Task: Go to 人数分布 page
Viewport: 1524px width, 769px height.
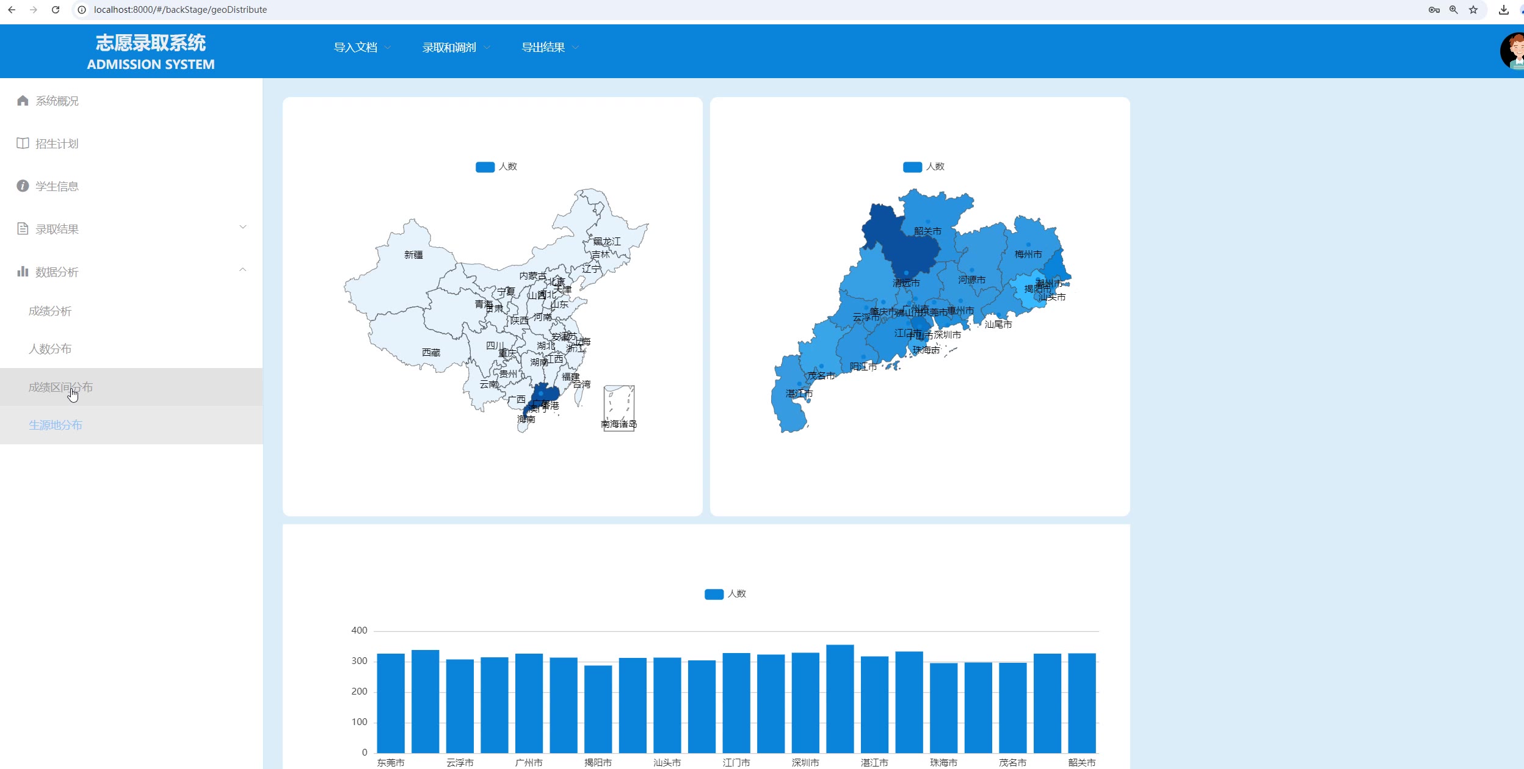Action: pos(50,349)
